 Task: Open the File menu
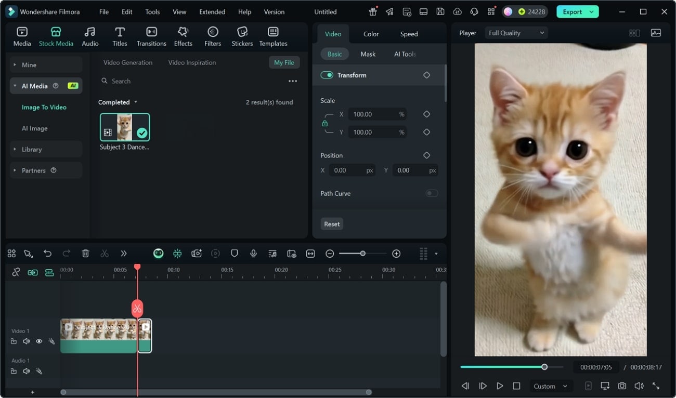click(x=104, y=11)
